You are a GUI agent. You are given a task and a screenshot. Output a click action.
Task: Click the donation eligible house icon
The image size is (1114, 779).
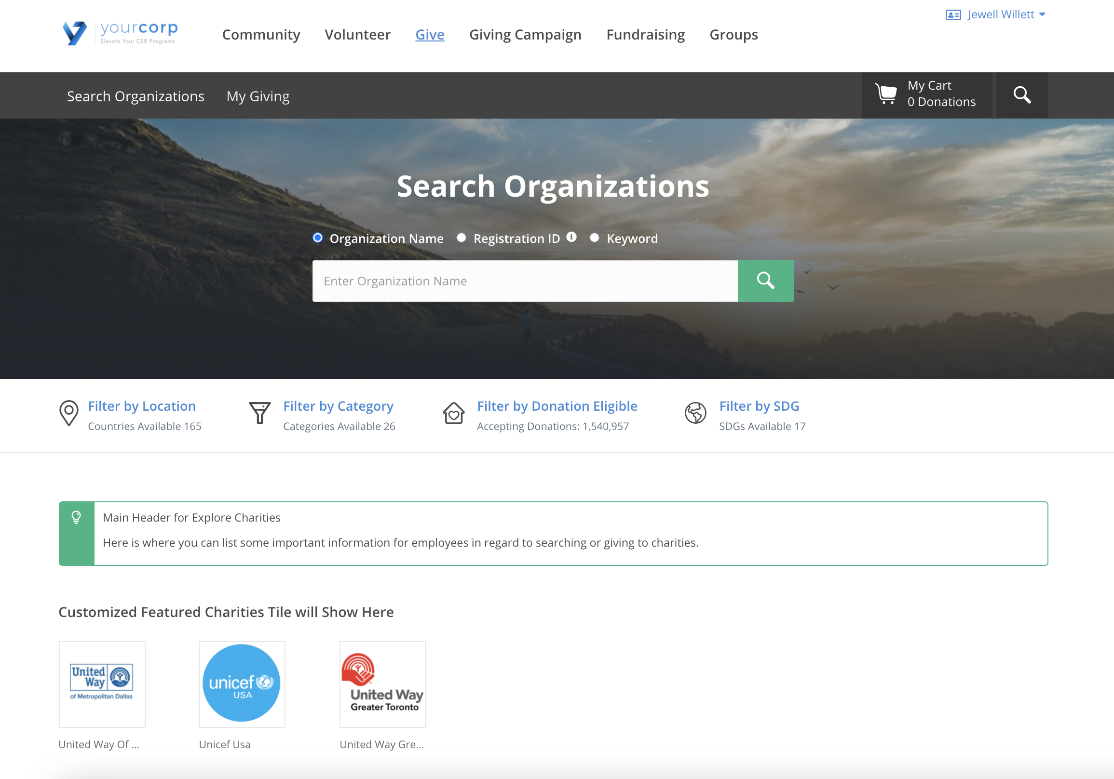click(x=453, y=413)
